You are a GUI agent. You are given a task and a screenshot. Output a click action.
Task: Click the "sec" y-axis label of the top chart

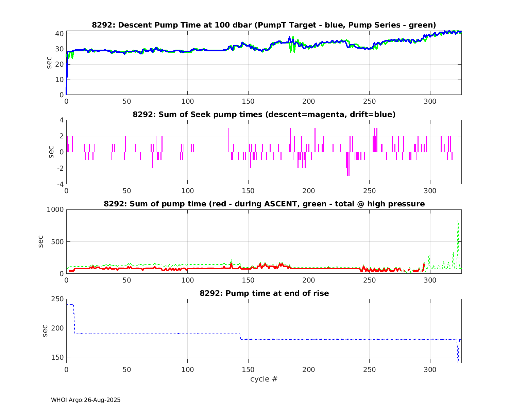point(50,63)
